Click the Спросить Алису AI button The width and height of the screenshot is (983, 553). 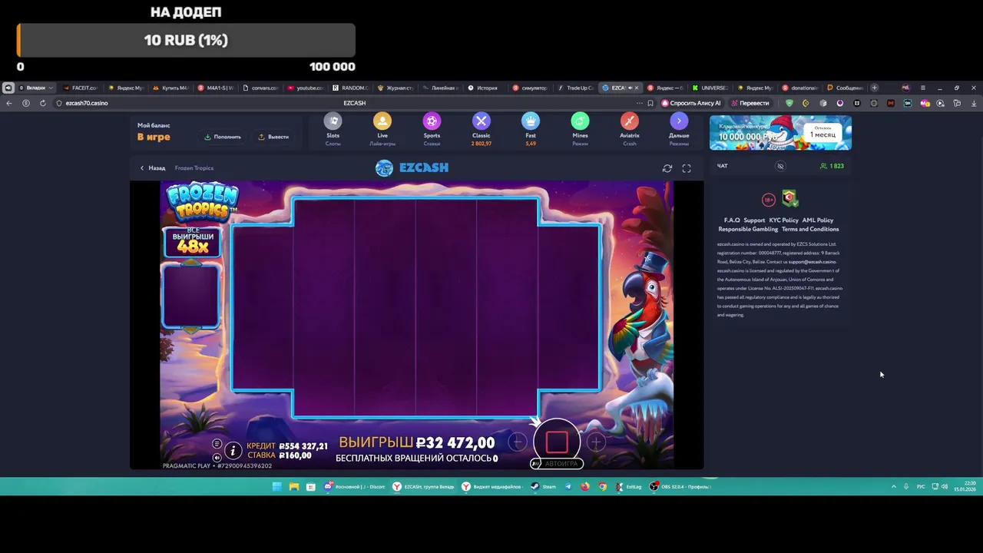691,103
